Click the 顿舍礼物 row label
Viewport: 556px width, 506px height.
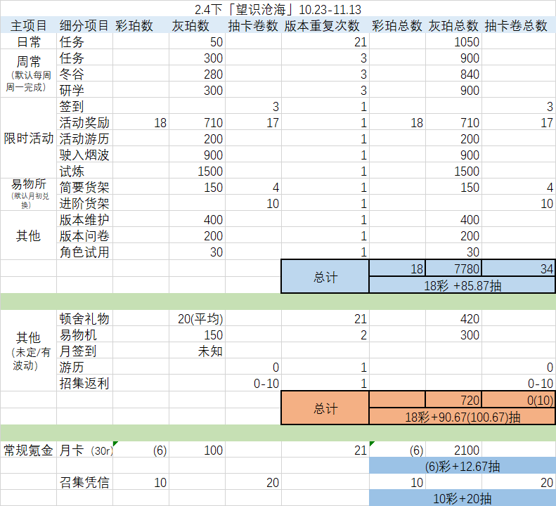[x=84, y=318]
